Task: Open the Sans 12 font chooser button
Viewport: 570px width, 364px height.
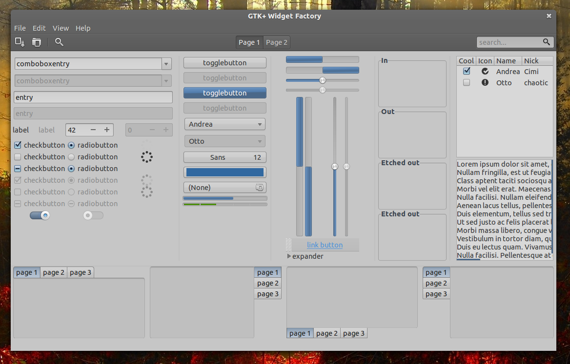Action: point(224,157)
